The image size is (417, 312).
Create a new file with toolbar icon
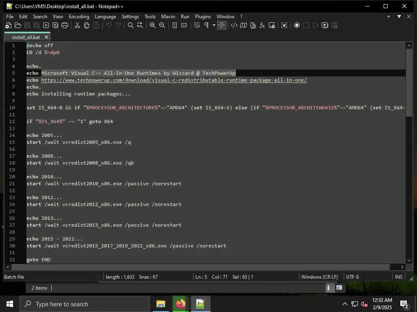coord(9,26)
